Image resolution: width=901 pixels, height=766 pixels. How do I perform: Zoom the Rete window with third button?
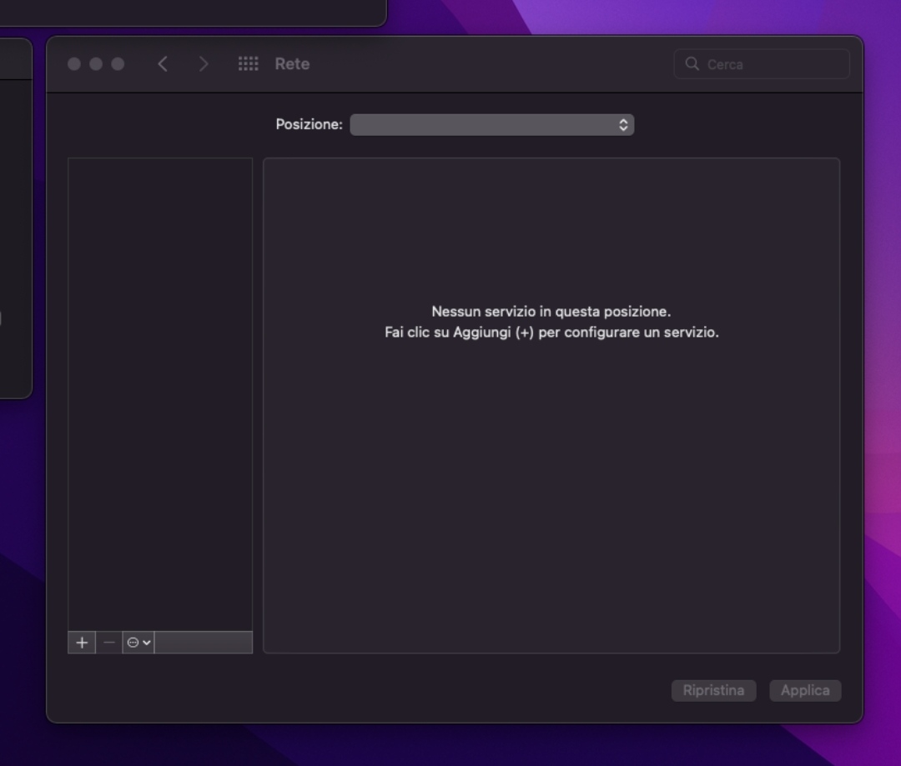[118, 64]
